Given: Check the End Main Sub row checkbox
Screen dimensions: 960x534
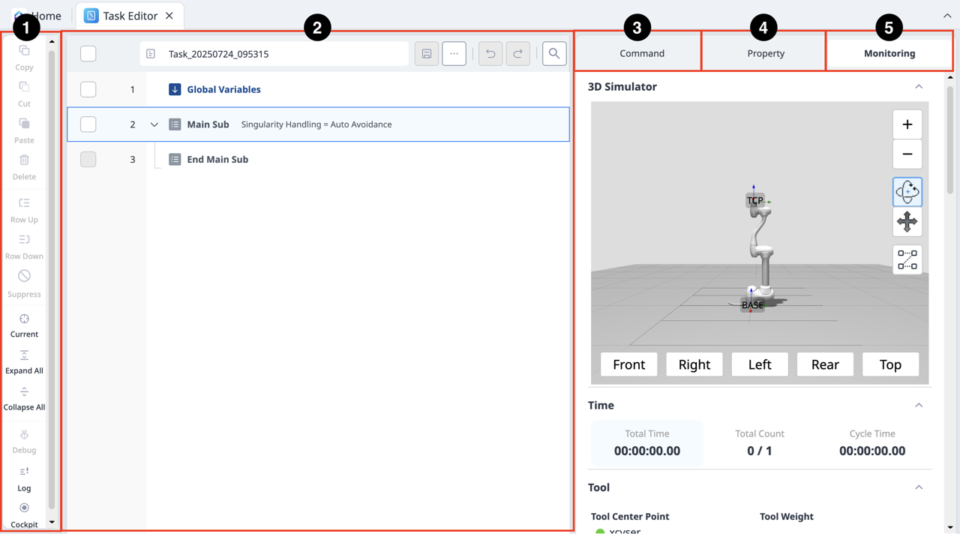Looking at the screenshot, I should 88,159.
